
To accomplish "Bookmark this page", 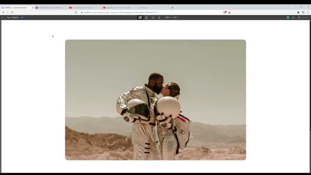I will pyautogui.click(x=76, y=12).
